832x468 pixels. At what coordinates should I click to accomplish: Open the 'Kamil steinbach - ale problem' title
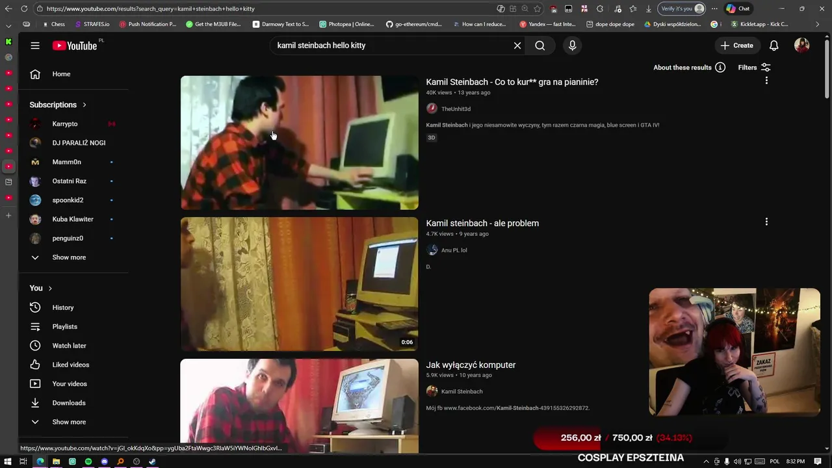tap(482, 223)
